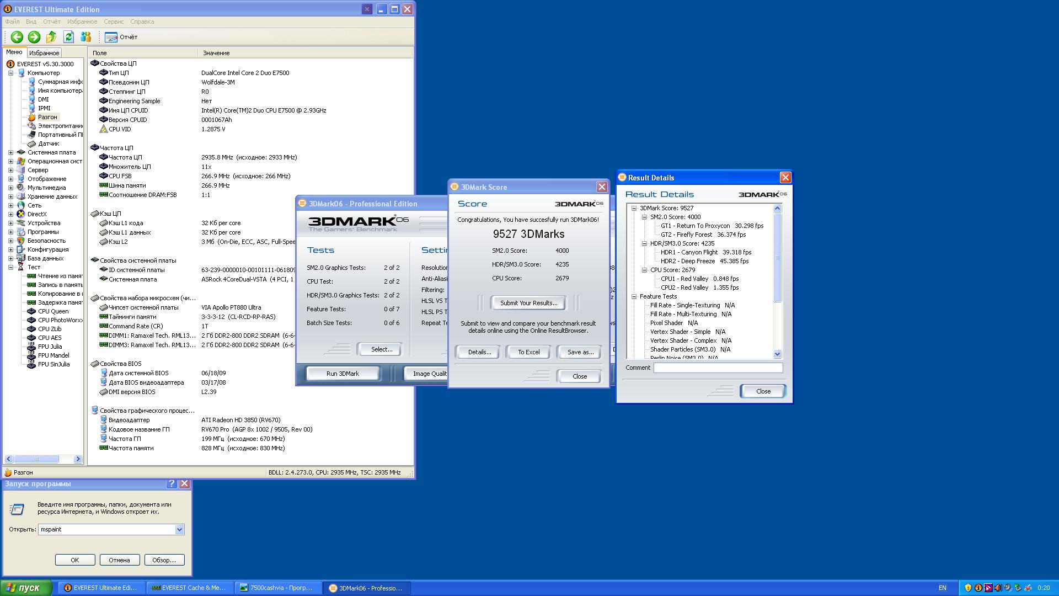Image resolution: width=1059 pixels, height=596 pixels.
Task: Expand the Системная плата tree node
Action: pyautogui.click(x=10, y=152)
